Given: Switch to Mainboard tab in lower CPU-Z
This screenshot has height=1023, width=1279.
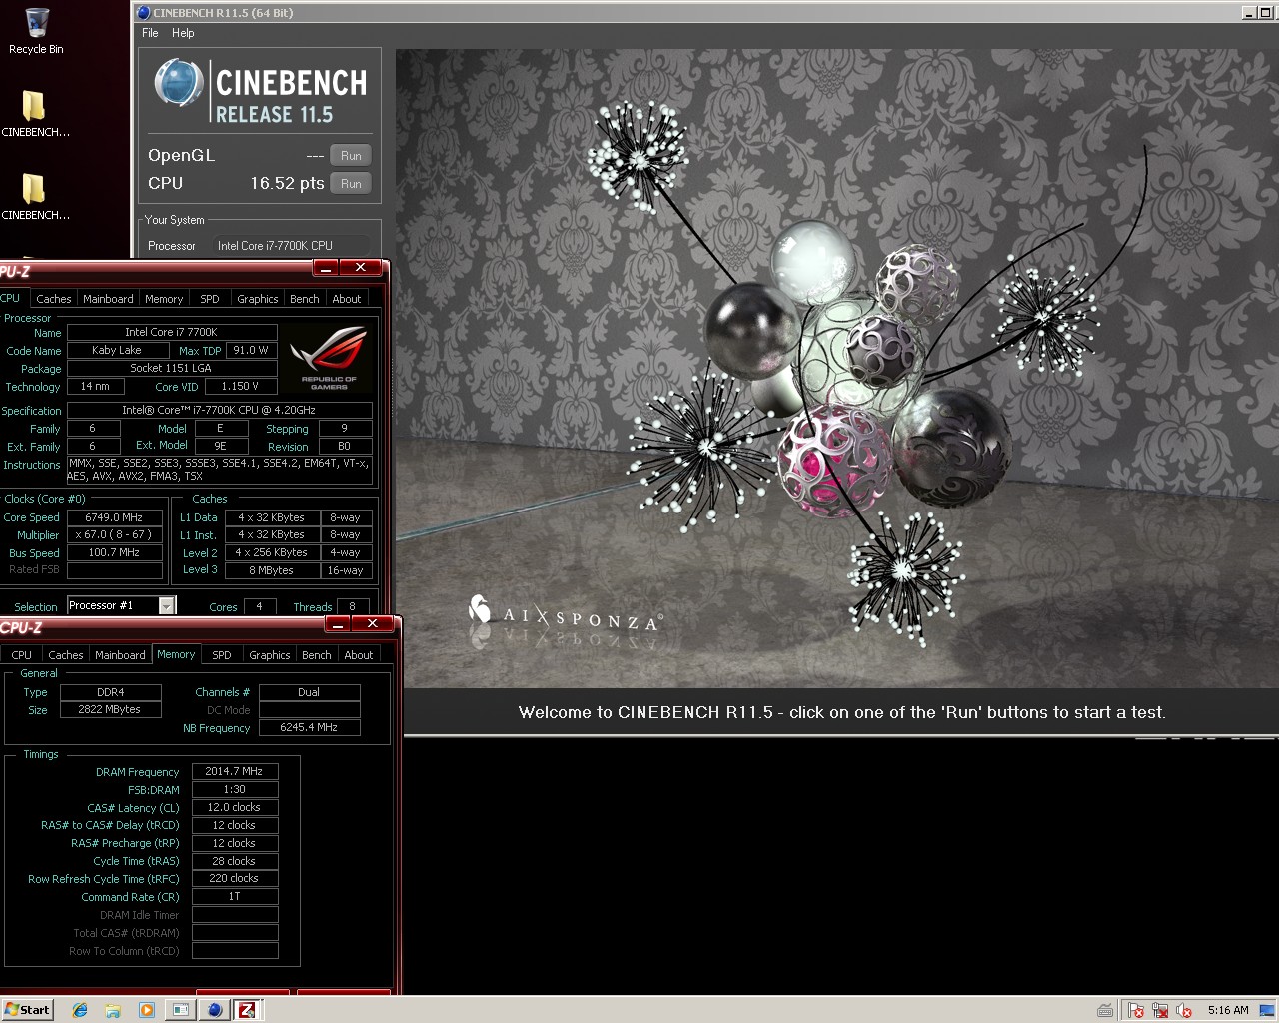Looking at the screenshot, I should [120, 655].
